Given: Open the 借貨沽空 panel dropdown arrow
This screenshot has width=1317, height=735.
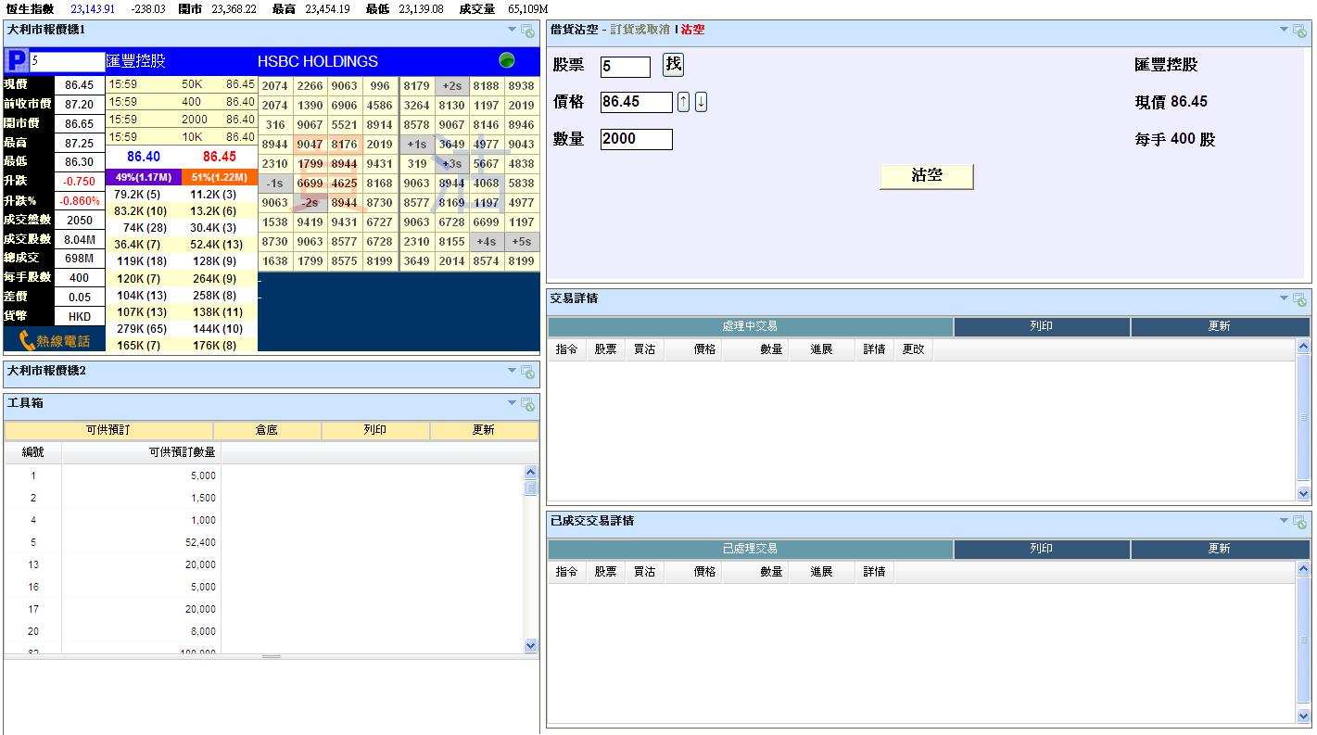Looking at the screenshot, I should click(x=1284, y=30).
